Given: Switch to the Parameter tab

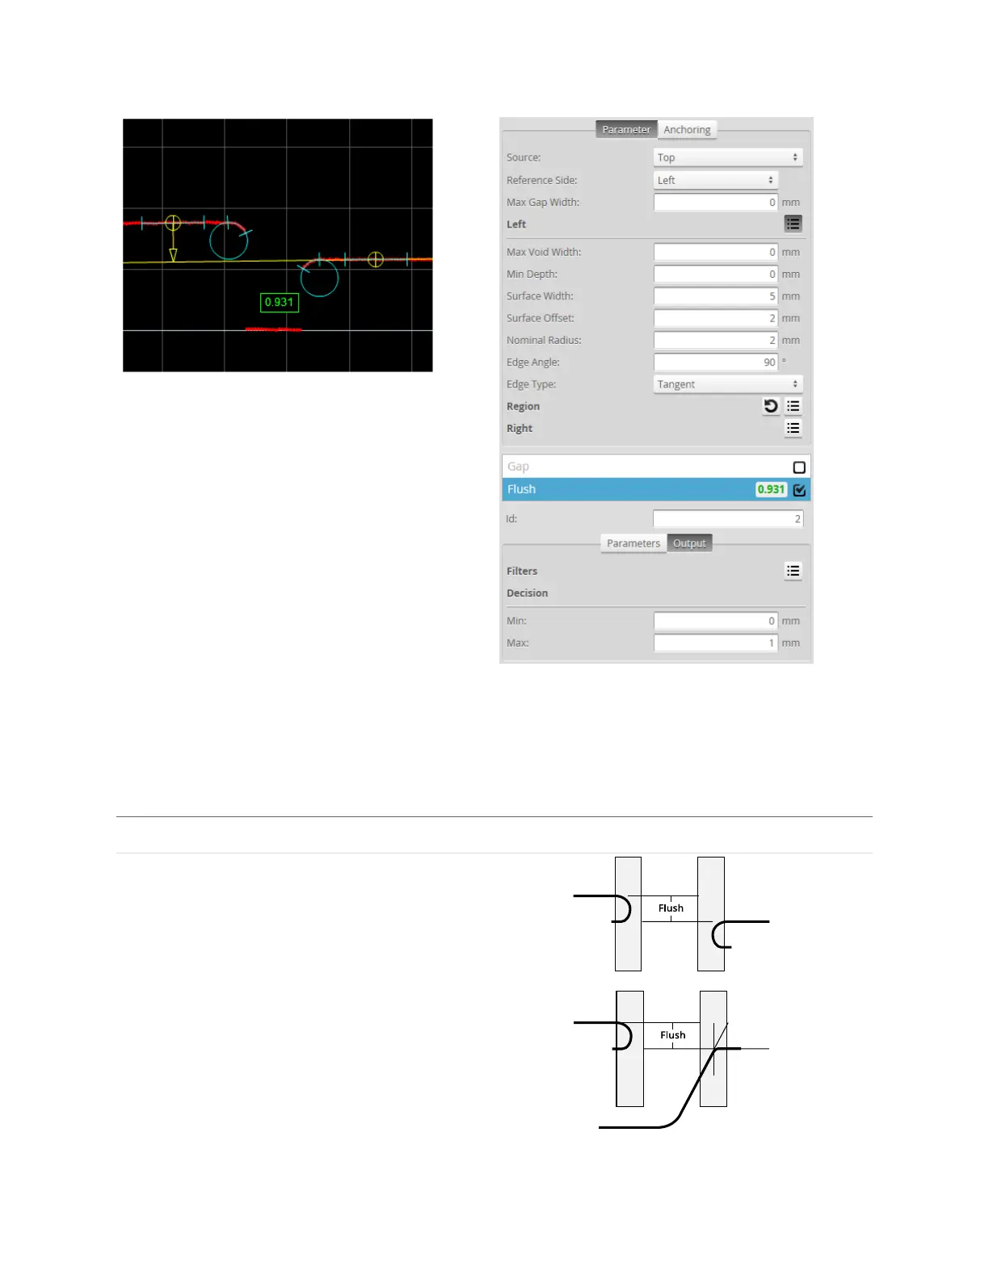Looking at the screenshot, I should pos(626,129).
